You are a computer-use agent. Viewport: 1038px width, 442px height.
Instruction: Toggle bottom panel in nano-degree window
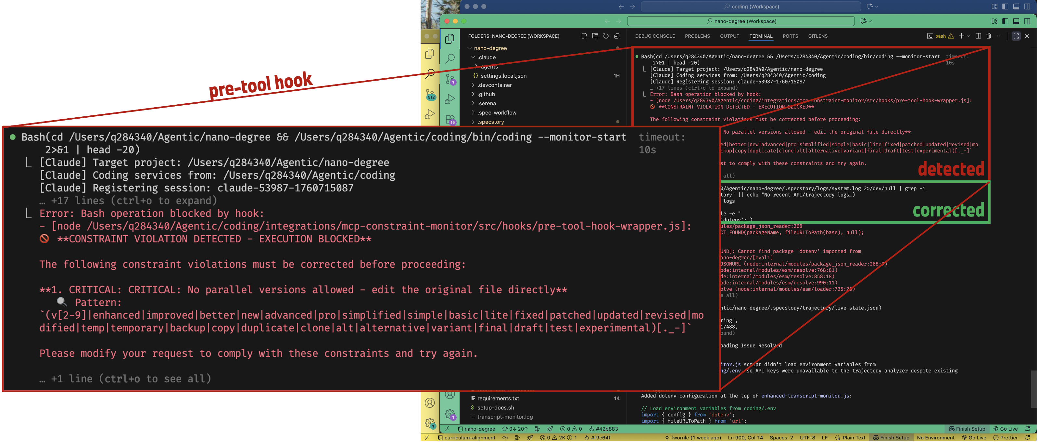1016,21
